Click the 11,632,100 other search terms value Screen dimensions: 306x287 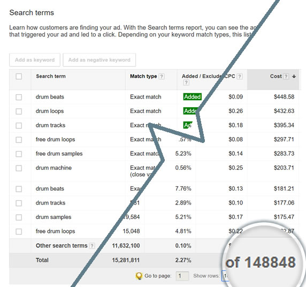pos(126,246)
